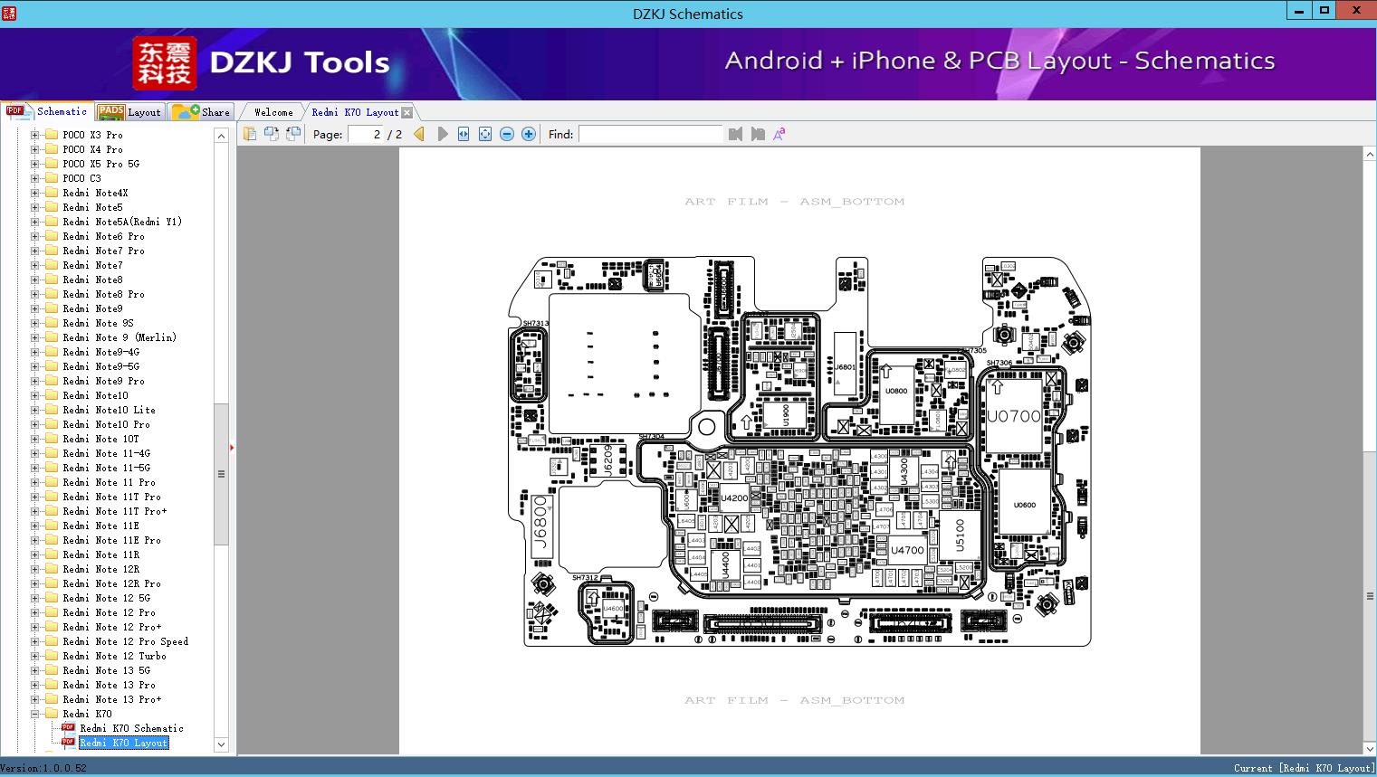Click the Redmi Note 10T folder icon
The height and width of the screenshot is (777, 1377).
coord(52,439)
